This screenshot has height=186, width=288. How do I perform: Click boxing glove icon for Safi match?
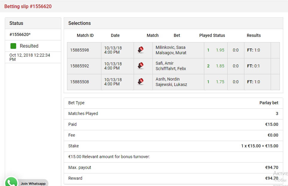click(x=141, y=66)
